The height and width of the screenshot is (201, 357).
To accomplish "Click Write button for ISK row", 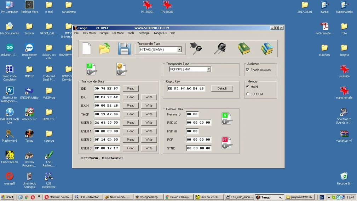I will click(149, 97).
